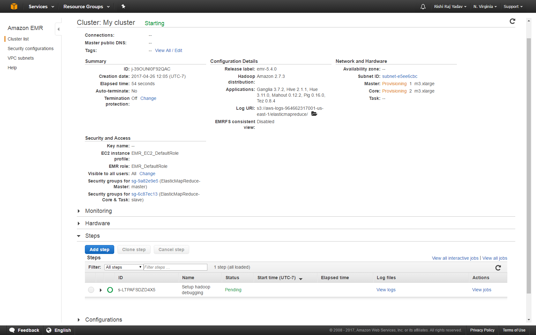Click the Setup hadoop debugging step name

196,290
